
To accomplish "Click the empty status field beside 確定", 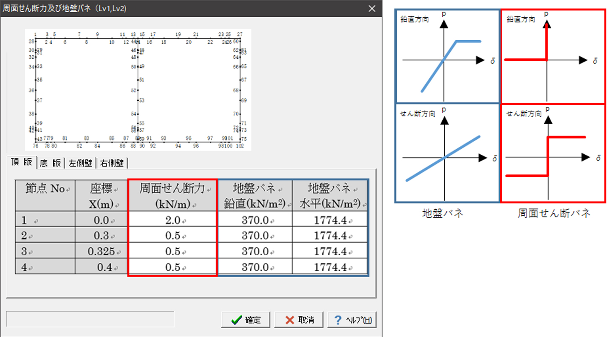I will pos(90,319).
